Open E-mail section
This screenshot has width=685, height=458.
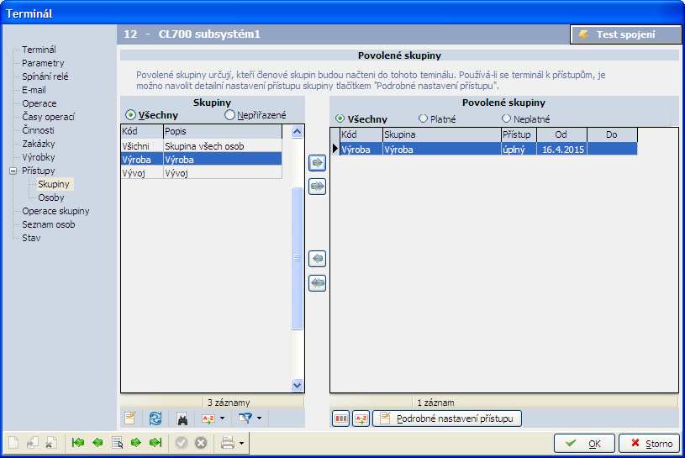[x=34, y=90]
